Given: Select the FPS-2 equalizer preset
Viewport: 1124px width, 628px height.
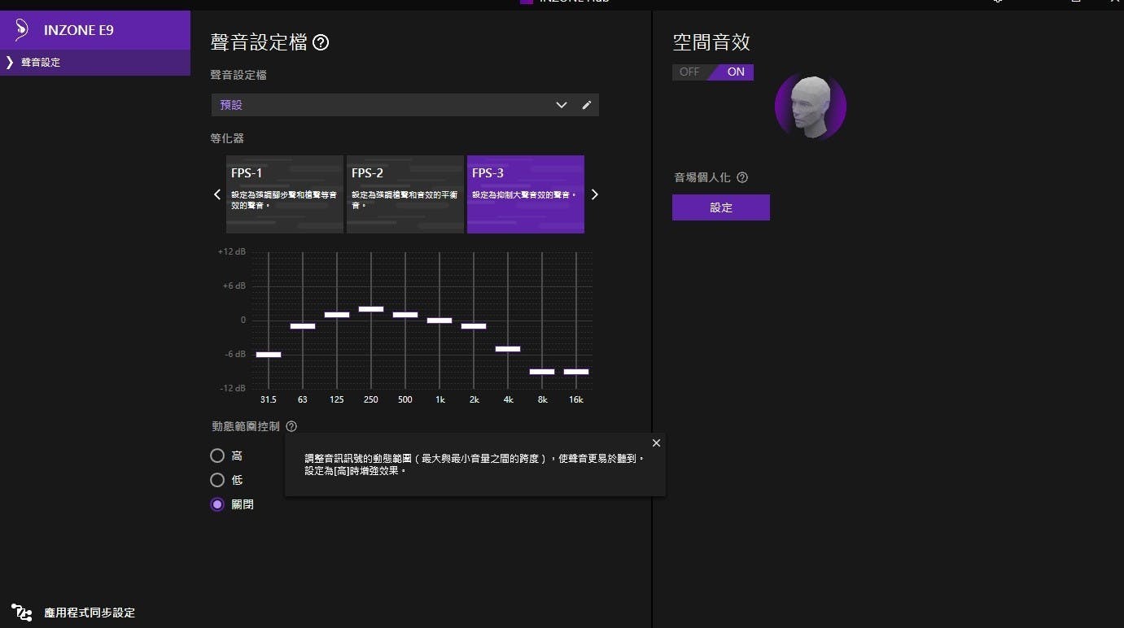Looking at the screenshot, I should 405,194.
